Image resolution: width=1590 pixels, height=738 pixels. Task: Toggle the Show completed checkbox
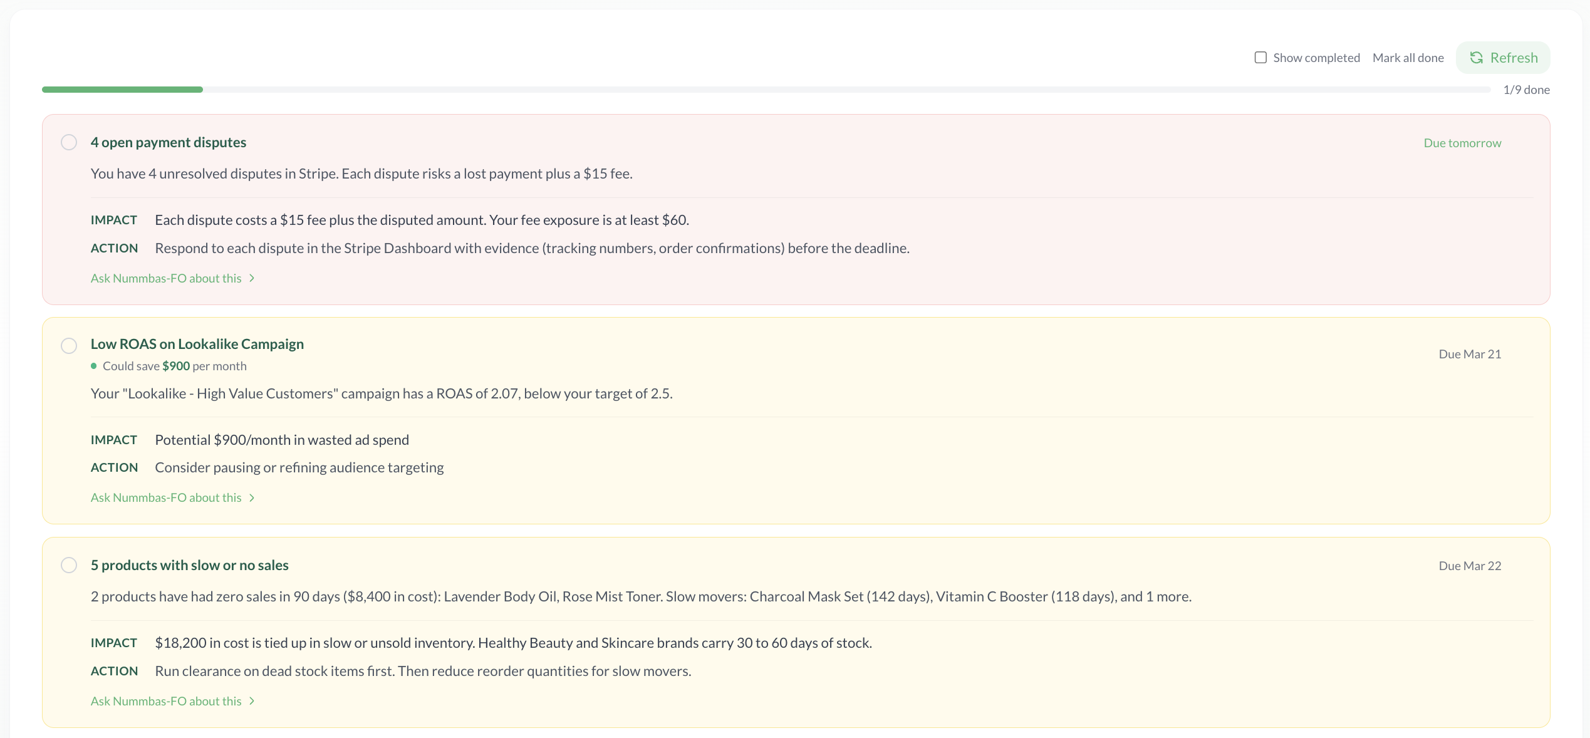click(1260, 58)
